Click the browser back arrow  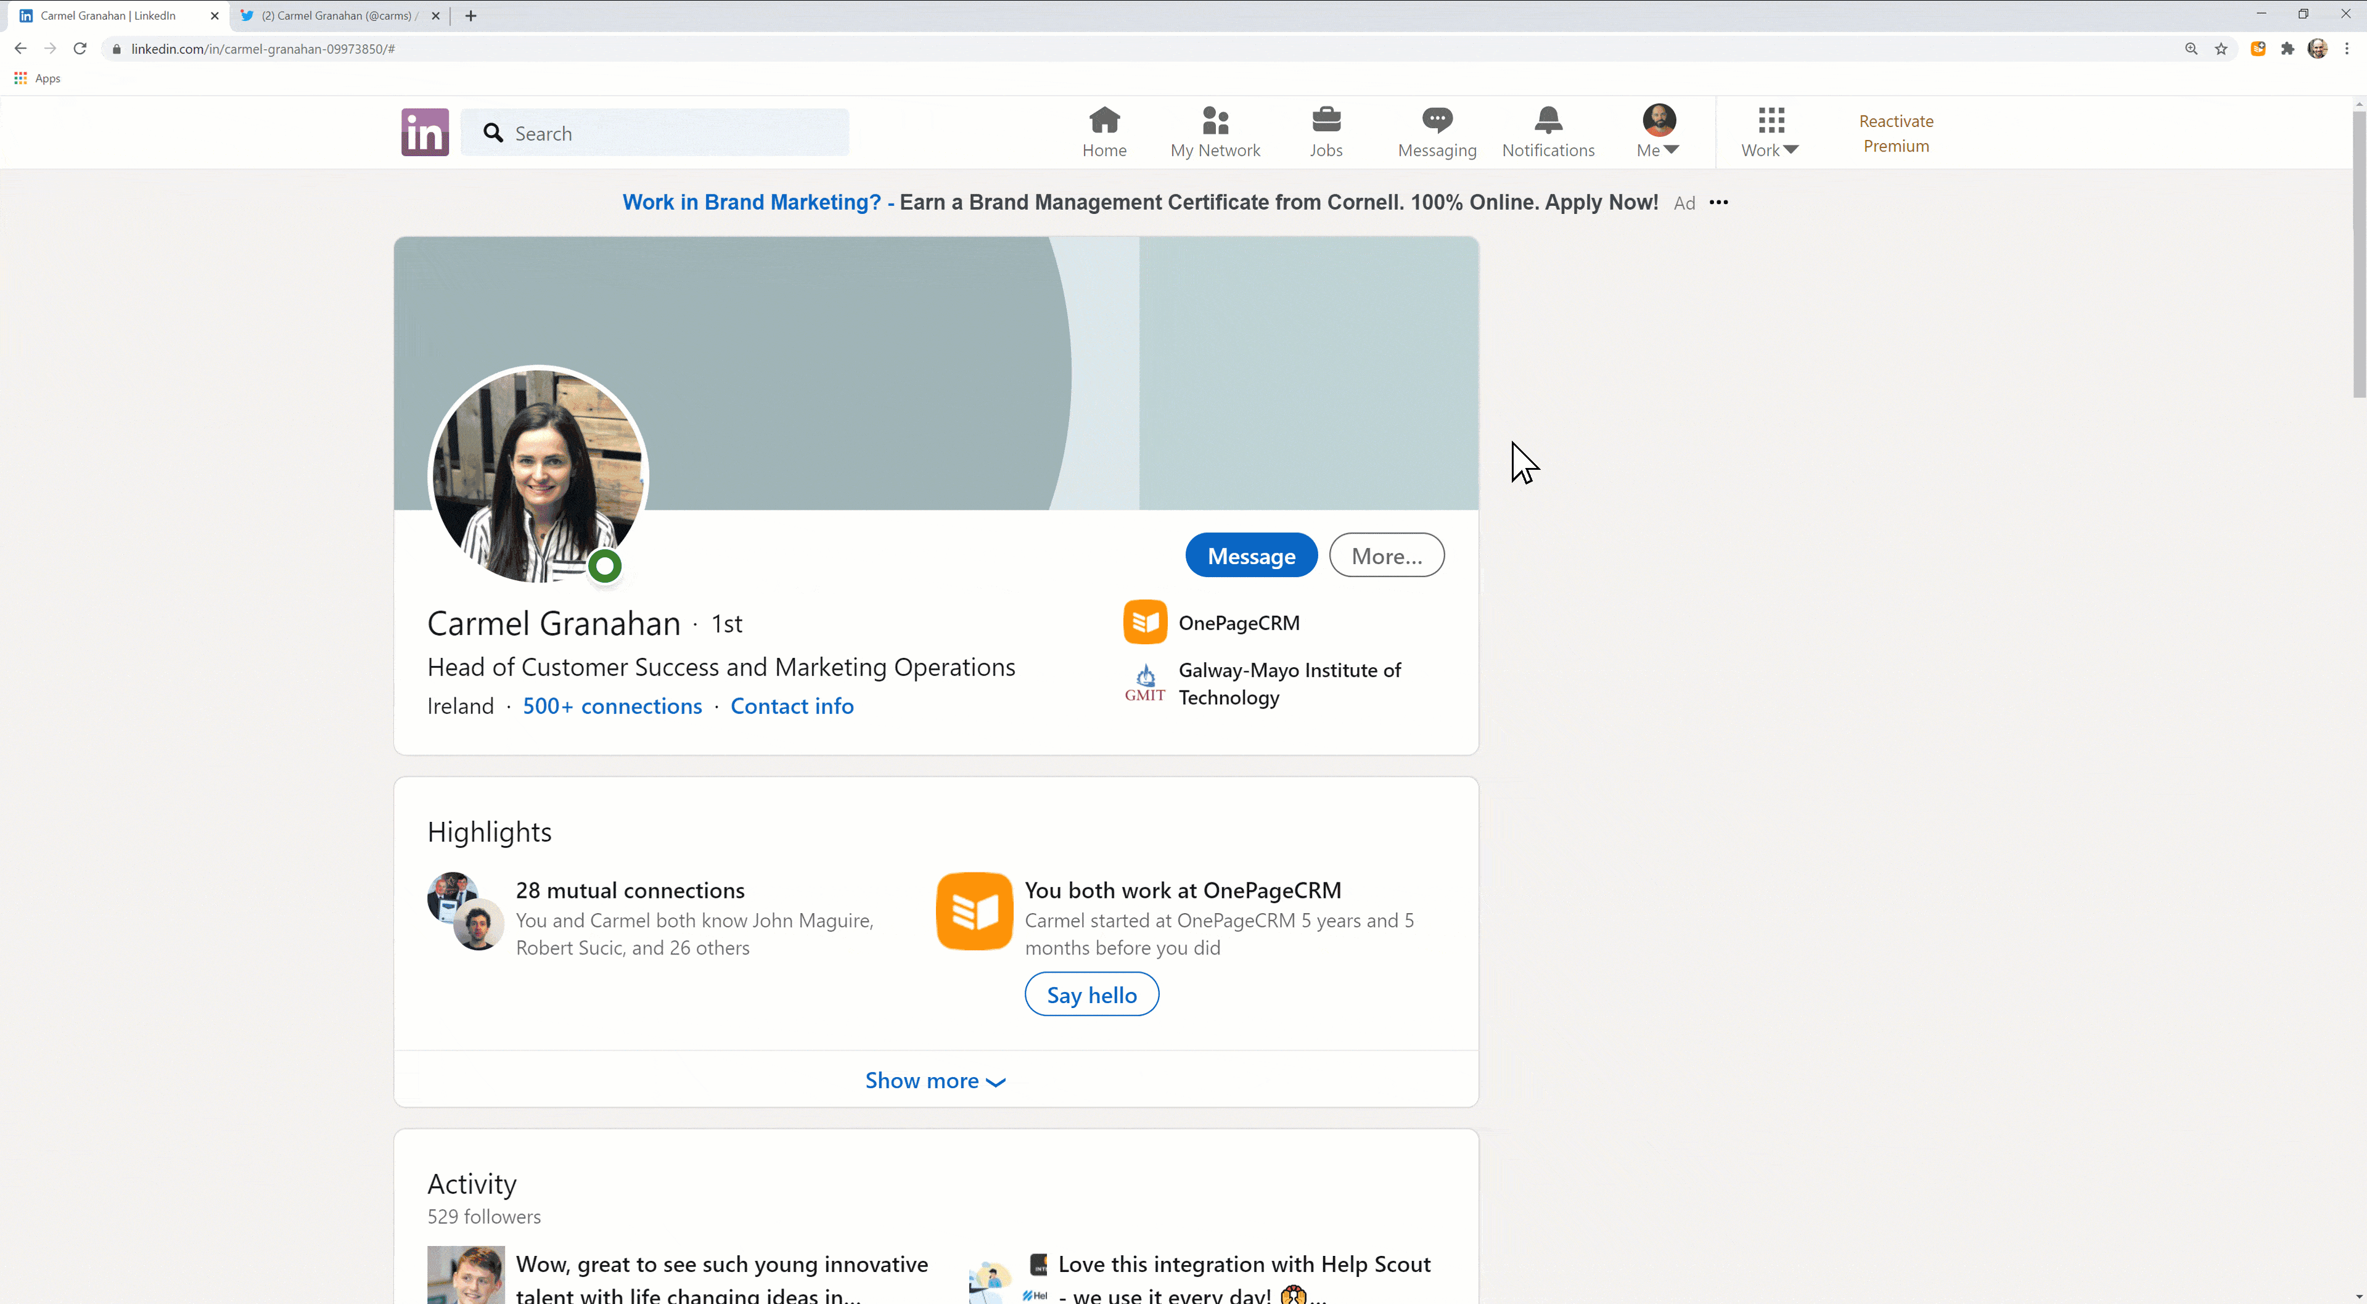click(20, 49)
